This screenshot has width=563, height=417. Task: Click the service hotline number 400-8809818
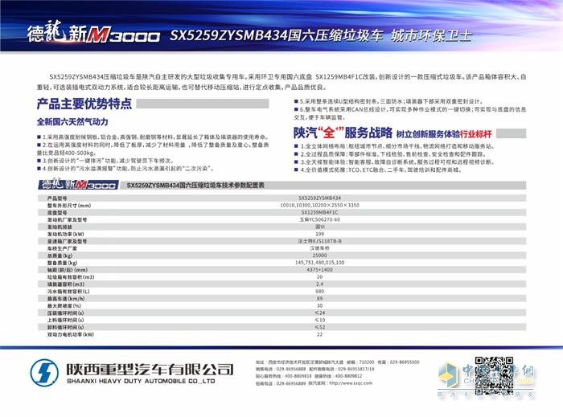pos(298,376)
